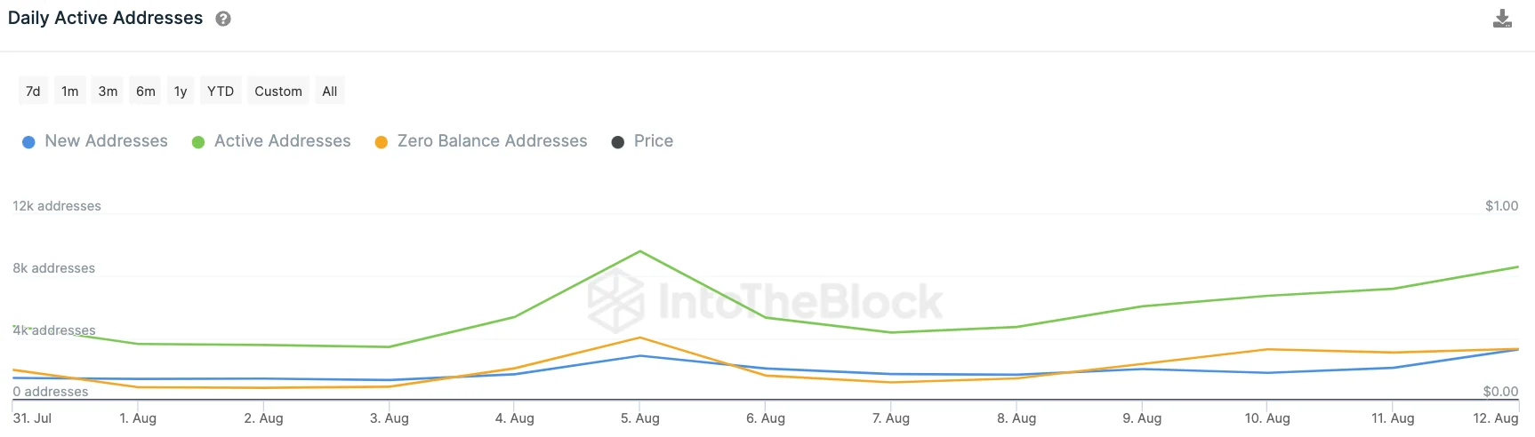Toggle the New Addresses series
Image resolution: width=1535 pixels, height=437 pixels.
(106, 141)
